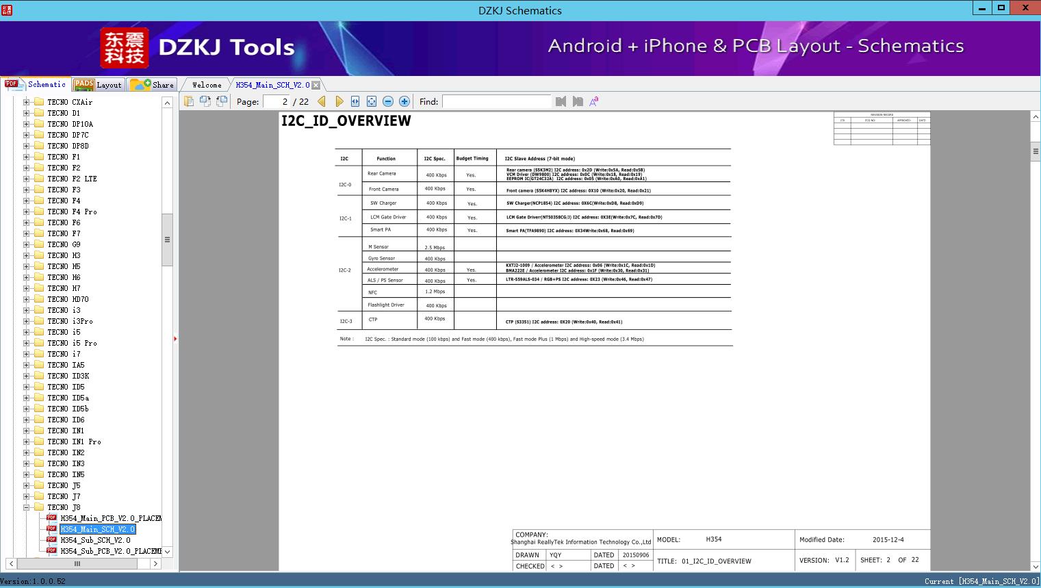Expand the TECNO F4 Pro folder
Screen dimensions: 1041x588
27,212
